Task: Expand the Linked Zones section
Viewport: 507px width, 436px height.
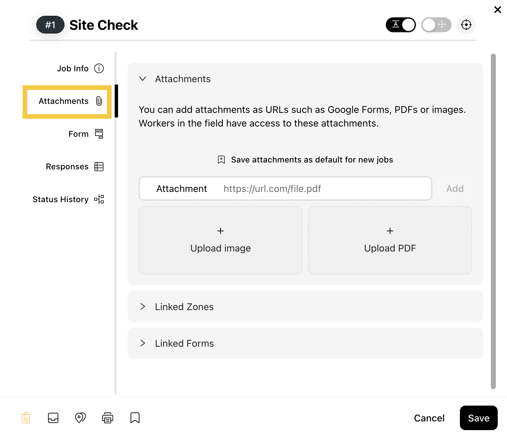Action: [x=305, y=306]
